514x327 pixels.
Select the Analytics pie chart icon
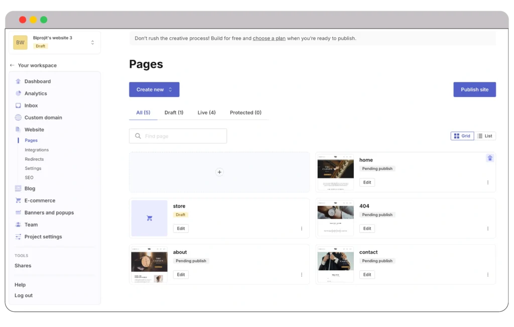tap(19, 93)
